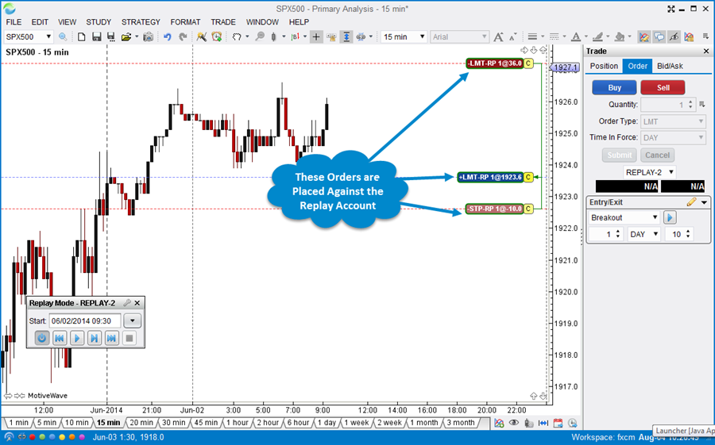
Task: Increase font size with large A icon
Action: (498, 37)
